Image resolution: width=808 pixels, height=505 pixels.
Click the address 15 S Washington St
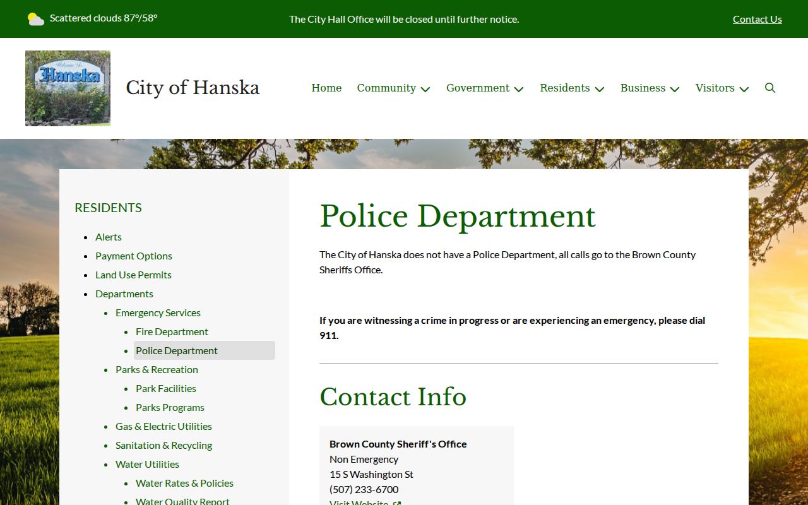(x=372, y=474)
